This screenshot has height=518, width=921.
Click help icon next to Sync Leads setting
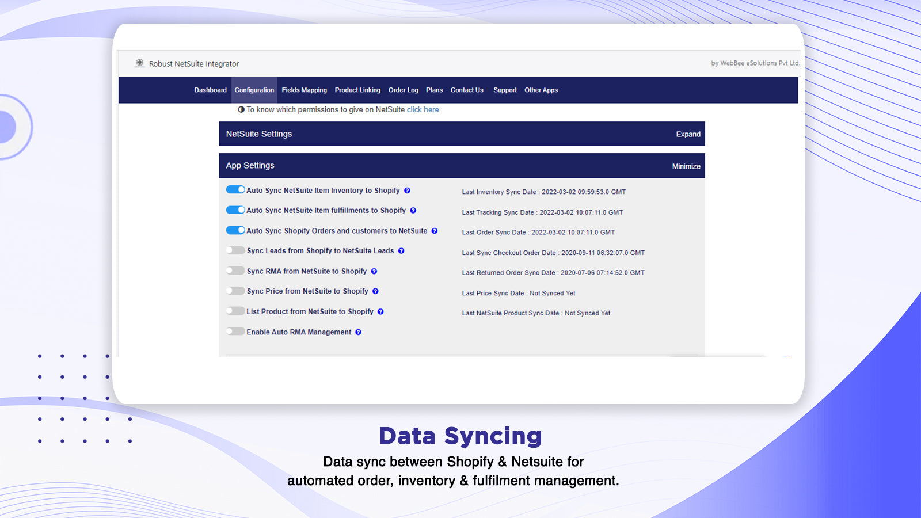click(402, 251)
